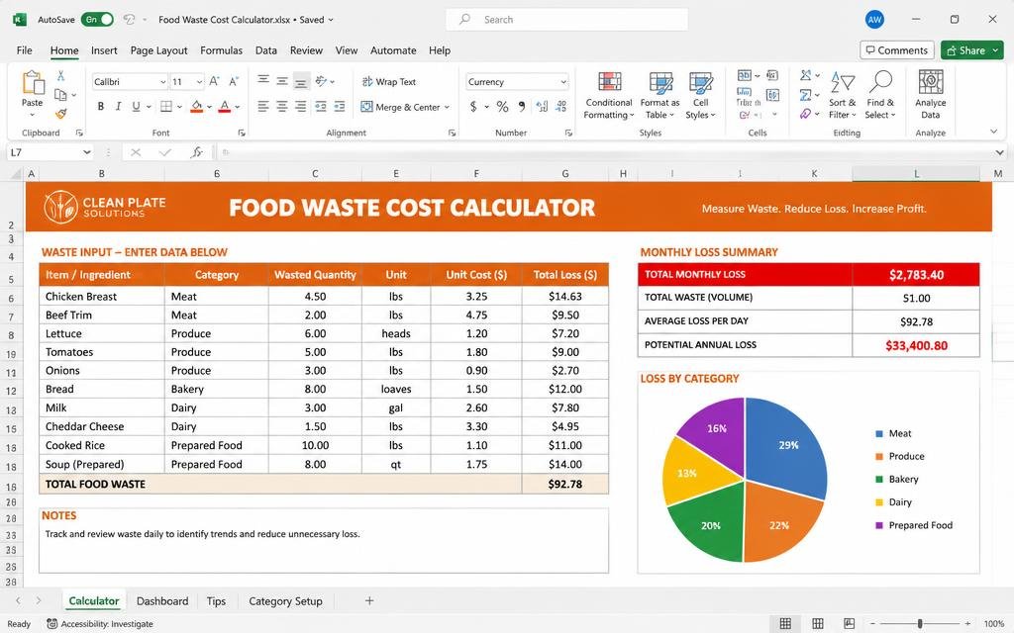Collapse the ribbon chevron
The image size is (1014, 633).
pos(994,132)
